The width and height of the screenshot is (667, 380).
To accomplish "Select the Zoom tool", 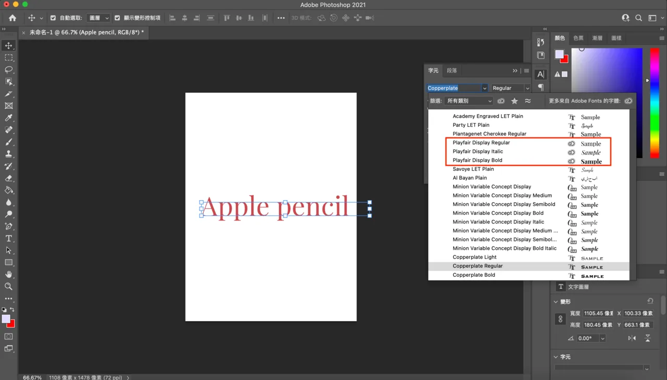I will pyautogui.click(x=9, y=286).
